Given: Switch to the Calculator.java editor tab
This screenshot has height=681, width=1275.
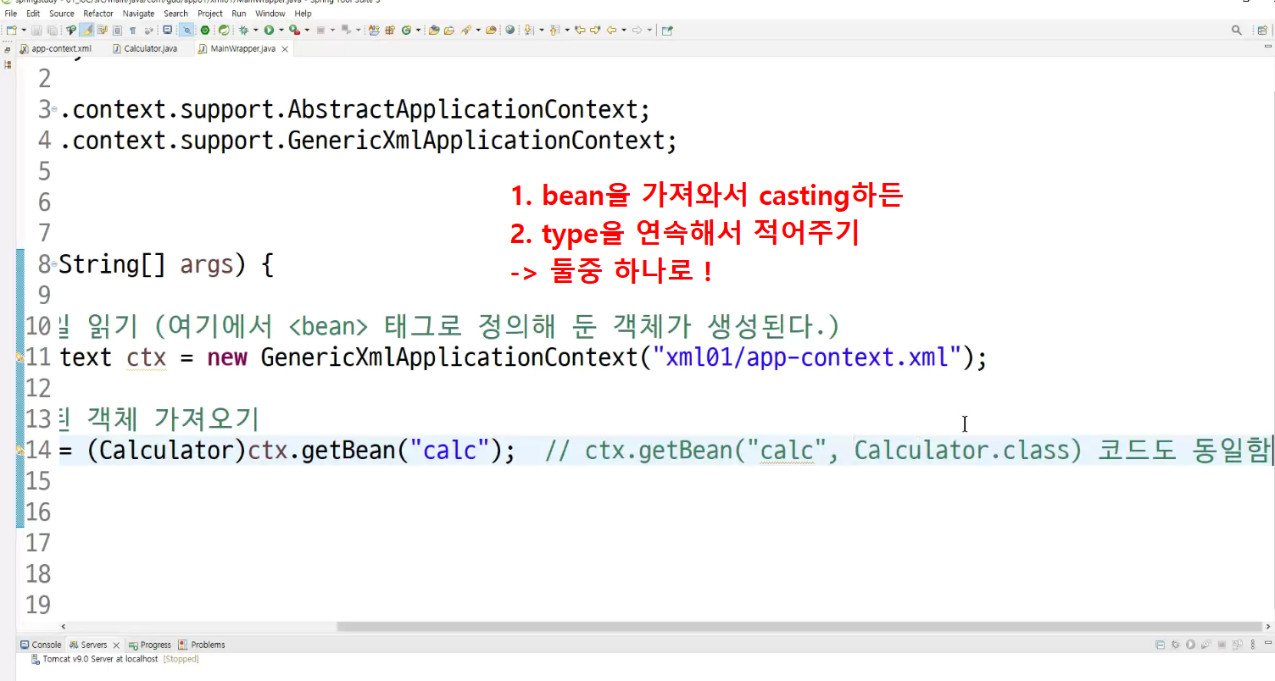Looking at the screenshot, I should pyautogui.click(x=145, y=49).
